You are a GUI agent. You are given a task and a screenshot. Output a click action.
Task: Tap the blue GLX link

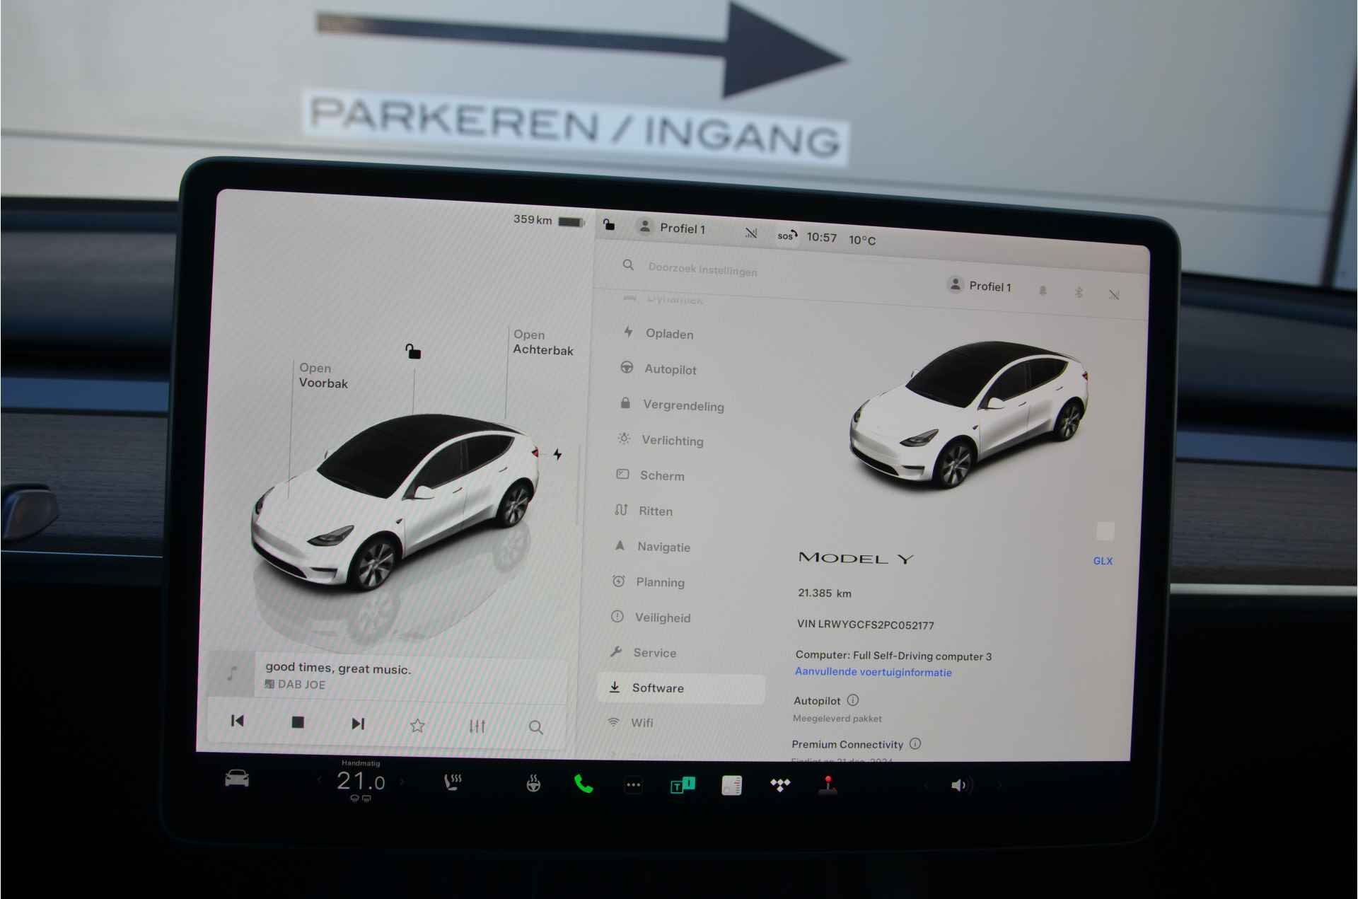point(1103,561)
